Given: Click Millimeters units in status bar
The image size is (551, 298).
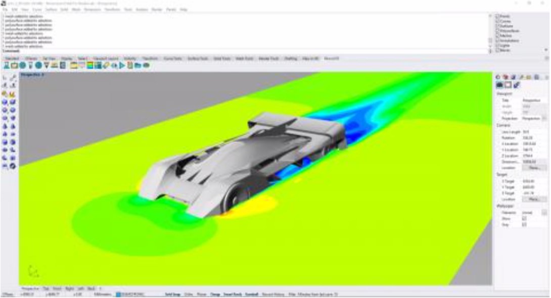Looking at the screenshot, I should coord(103,294).
